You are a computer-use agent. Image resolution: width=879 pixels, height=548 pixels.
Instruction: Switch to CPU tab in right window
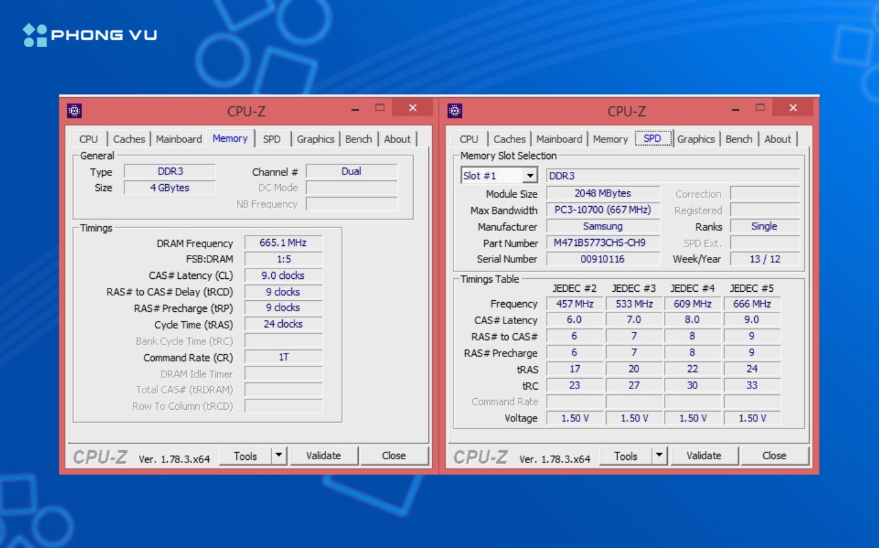tap(469, 139)
